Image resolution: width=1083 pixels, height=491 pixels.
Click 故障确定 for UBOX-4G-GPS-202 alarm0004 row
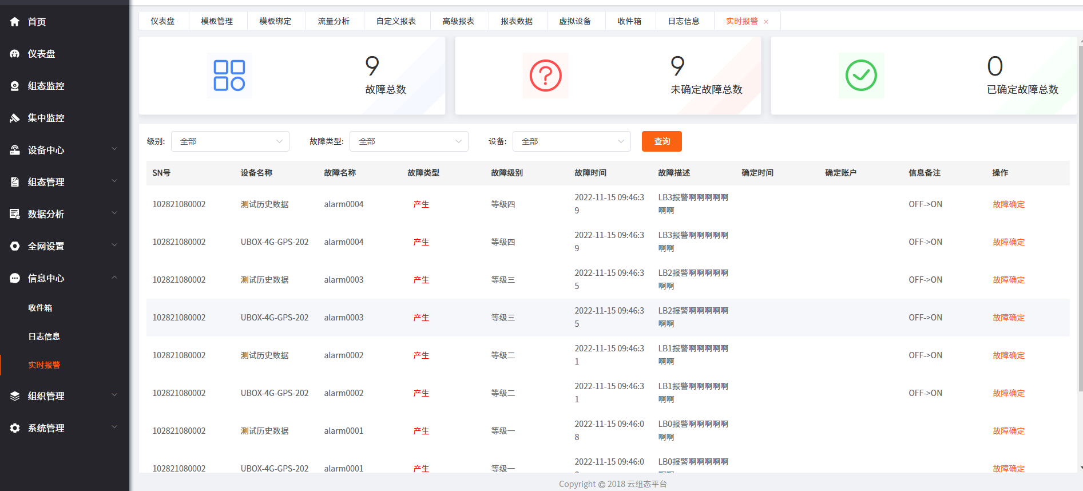click(1009, 242)
